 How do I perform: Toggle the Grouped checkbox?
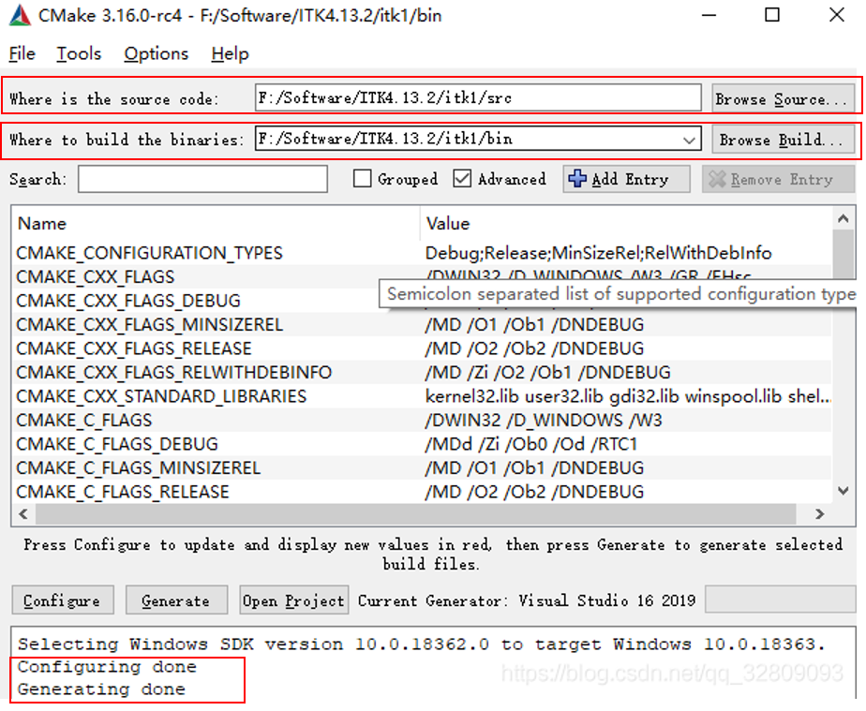pyautogui.click(x=363, y=179)
